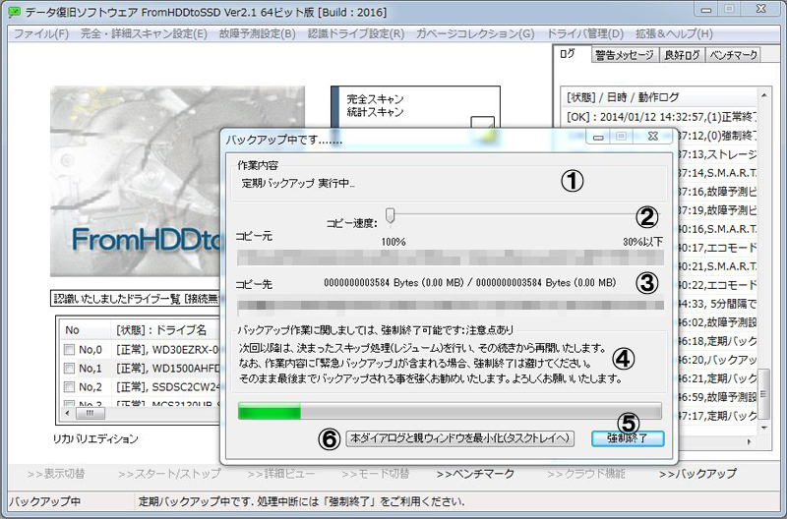The image size is (787, 519).
Task: Click log list scroll-up arrow
Action: tap(764, 95)
